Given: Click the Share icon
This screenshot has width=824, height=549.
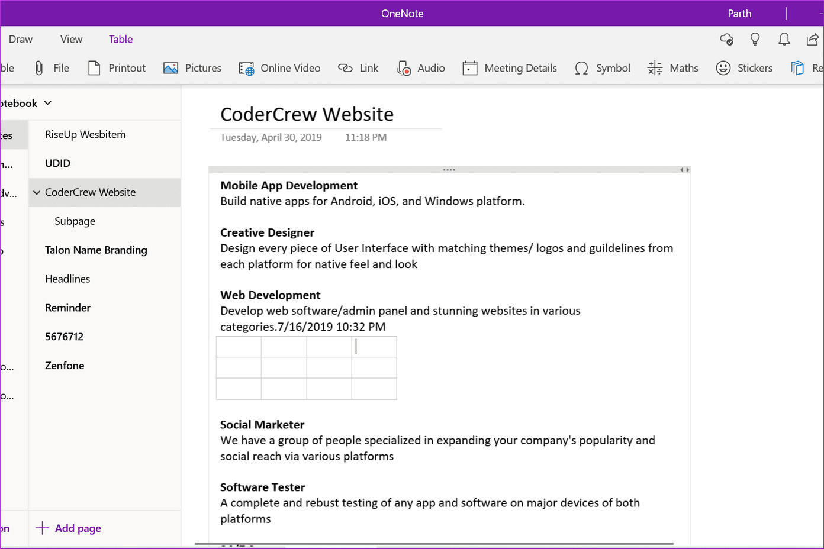Looking at the screenshot, I should [x=813, y=39].
